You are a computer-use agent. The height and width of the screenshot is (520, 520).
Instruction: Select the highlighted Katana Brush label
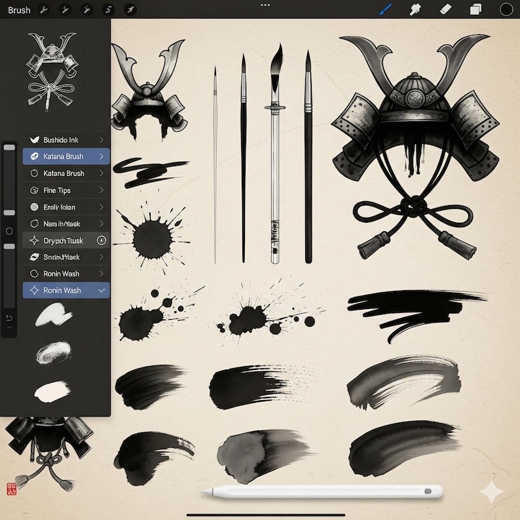click(64, 157)
